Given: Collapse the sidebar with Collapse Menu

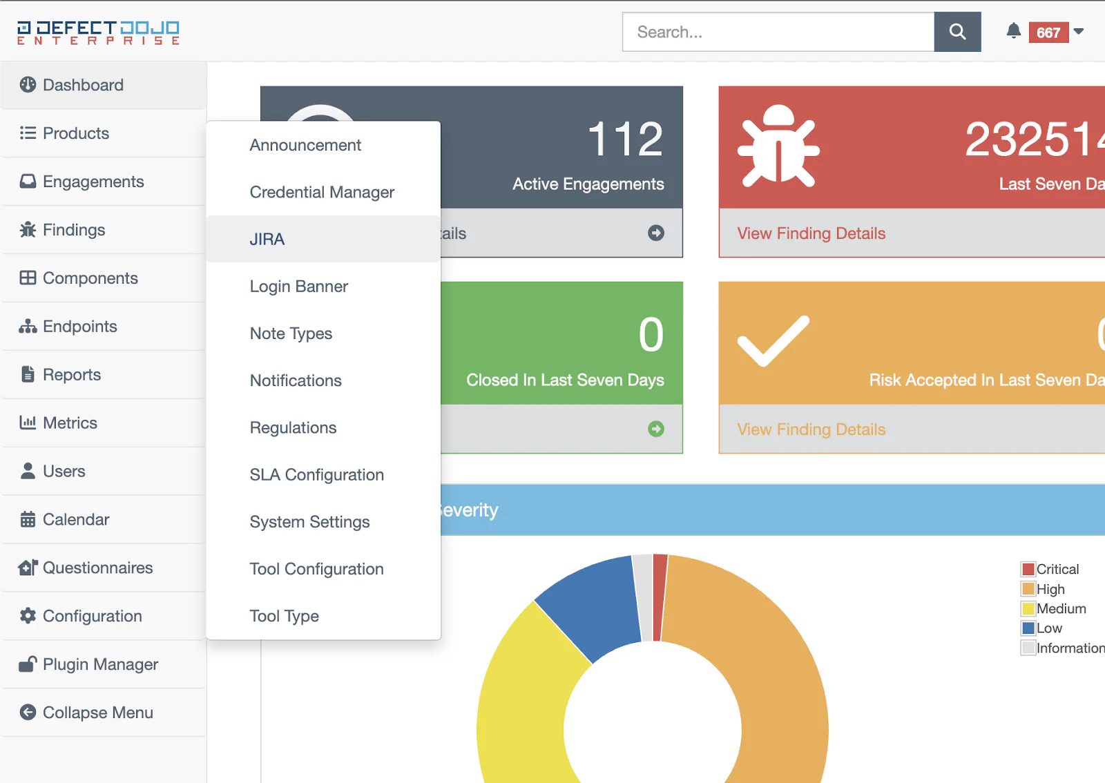Looking at the screenshot, I should pos(97,713).
